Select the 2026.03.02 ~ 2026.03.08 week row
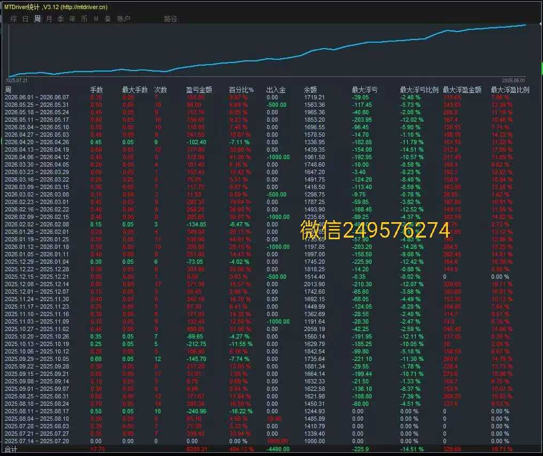Image resolution: width=543 pixels, height=456 pixels. [267, 194]
